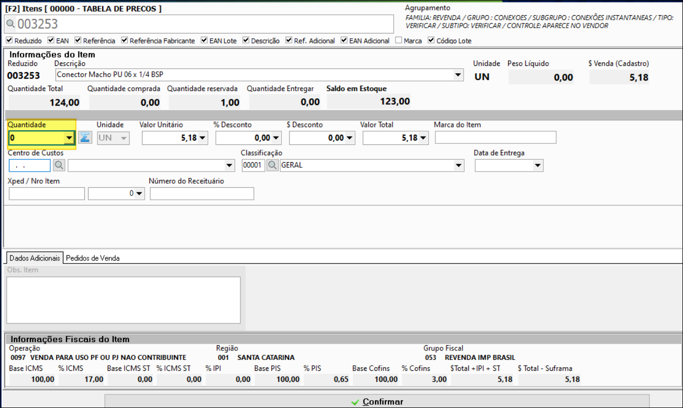
Task: Toggle the Descrição checkbox
Action: tap(246, 40)
